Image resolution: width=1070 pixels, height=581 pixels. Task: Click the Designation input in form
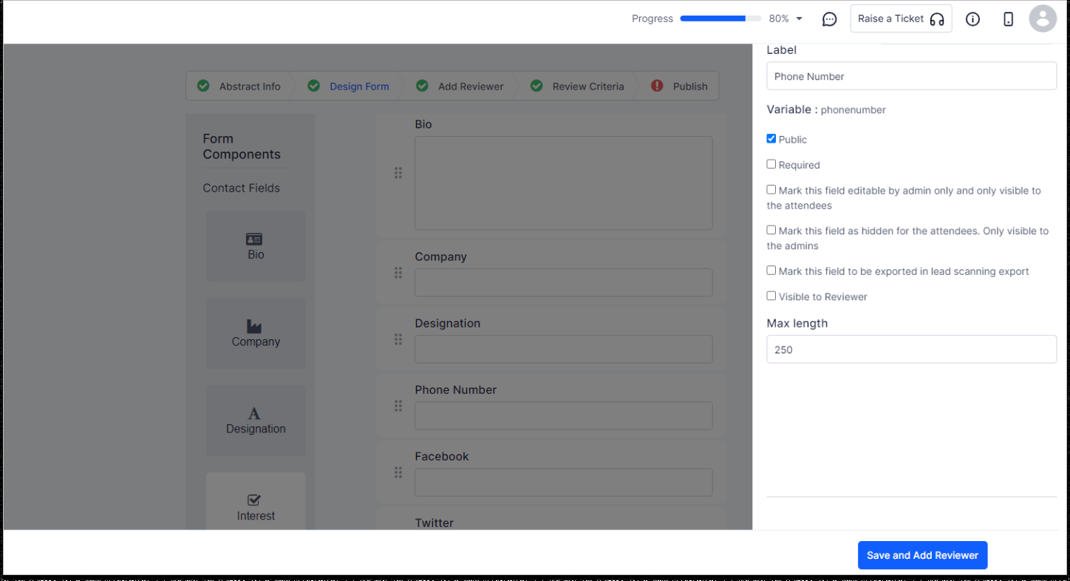[x=563, y=349]
